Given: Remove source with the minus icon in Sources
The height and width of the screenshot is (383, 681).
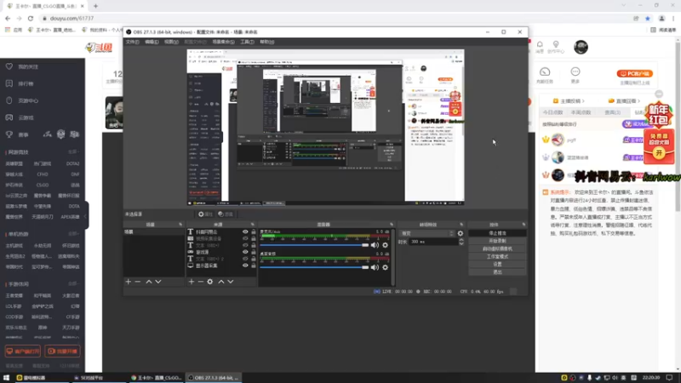Looking at the screenshot, I should [201, 282].
